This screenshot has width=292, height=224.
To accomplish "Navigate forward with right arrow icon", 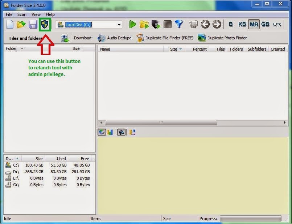I will coord(217,24).
